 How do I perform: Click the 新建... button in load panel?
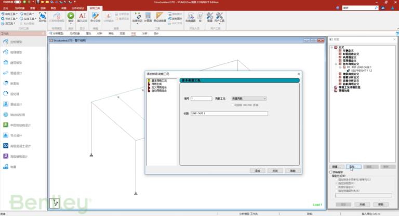[337, 167]
